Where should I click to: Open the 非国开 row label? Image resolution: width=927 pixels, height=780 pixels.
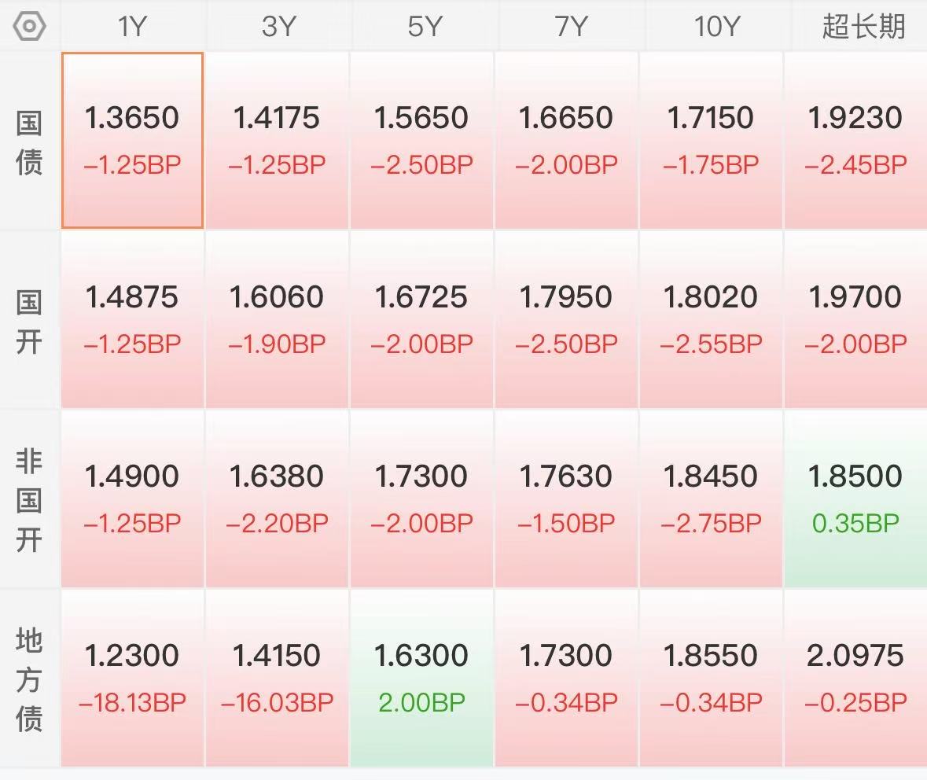point(29,500)
